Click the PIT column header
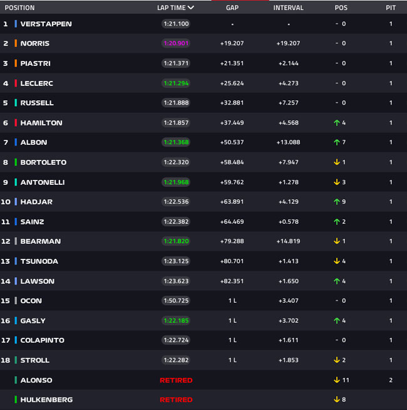This screenshot has height=410, width=407. point(391,8)
